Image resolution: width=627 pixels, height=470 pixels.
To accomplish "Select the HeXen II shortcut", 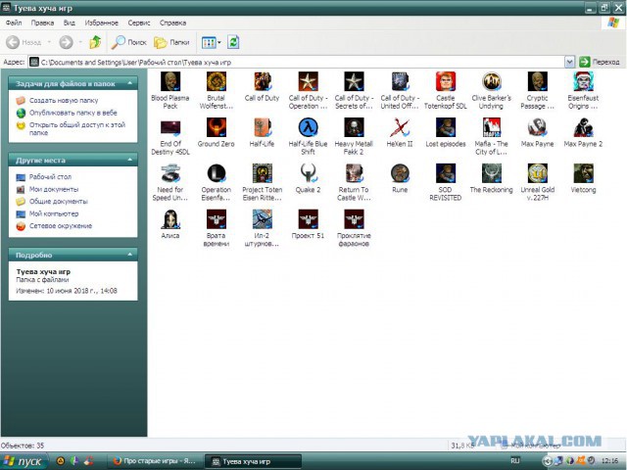I will tap(400, 127).
